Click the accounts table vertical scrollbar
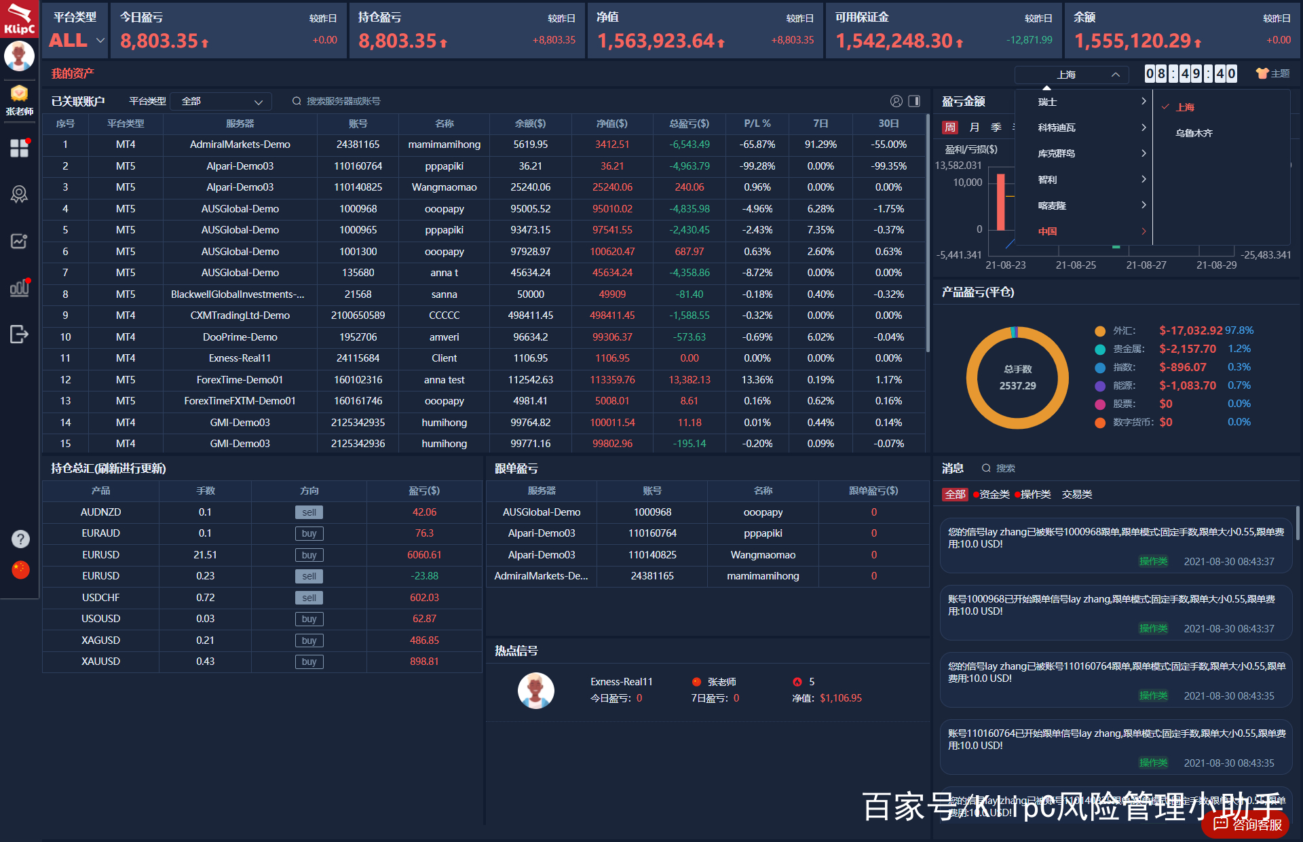 pyautogui.click(x=928, y=232)
